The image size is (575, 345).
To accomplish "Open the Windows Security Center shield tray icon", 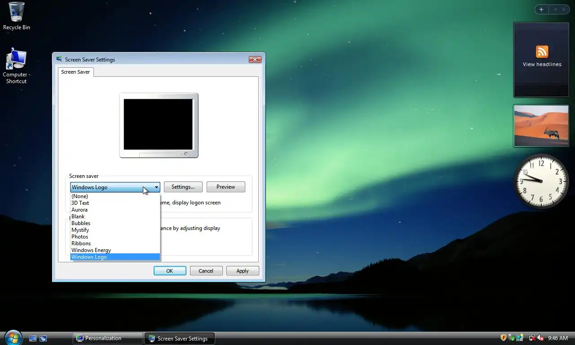I will pyautogui.click(x=504, y=338).
